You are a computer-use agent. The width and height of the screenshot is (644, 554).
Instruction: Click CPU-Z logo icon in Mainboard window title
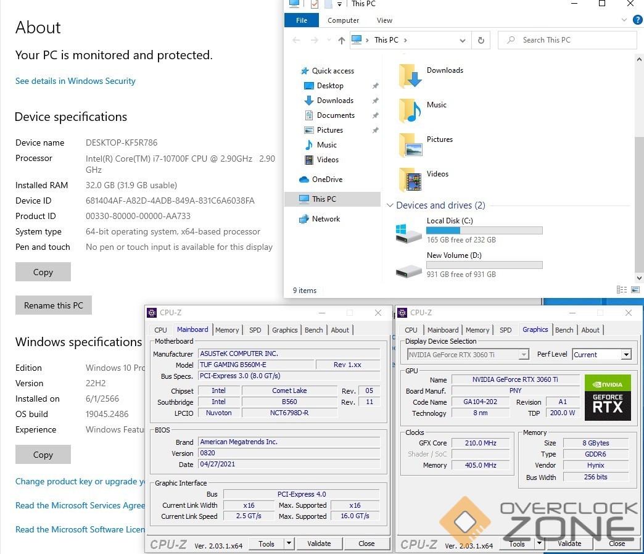click(152, 313)
